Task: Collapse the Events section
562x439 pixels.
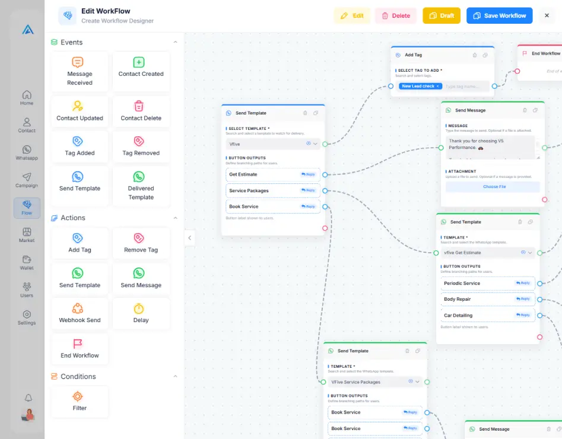Action: 175,42
